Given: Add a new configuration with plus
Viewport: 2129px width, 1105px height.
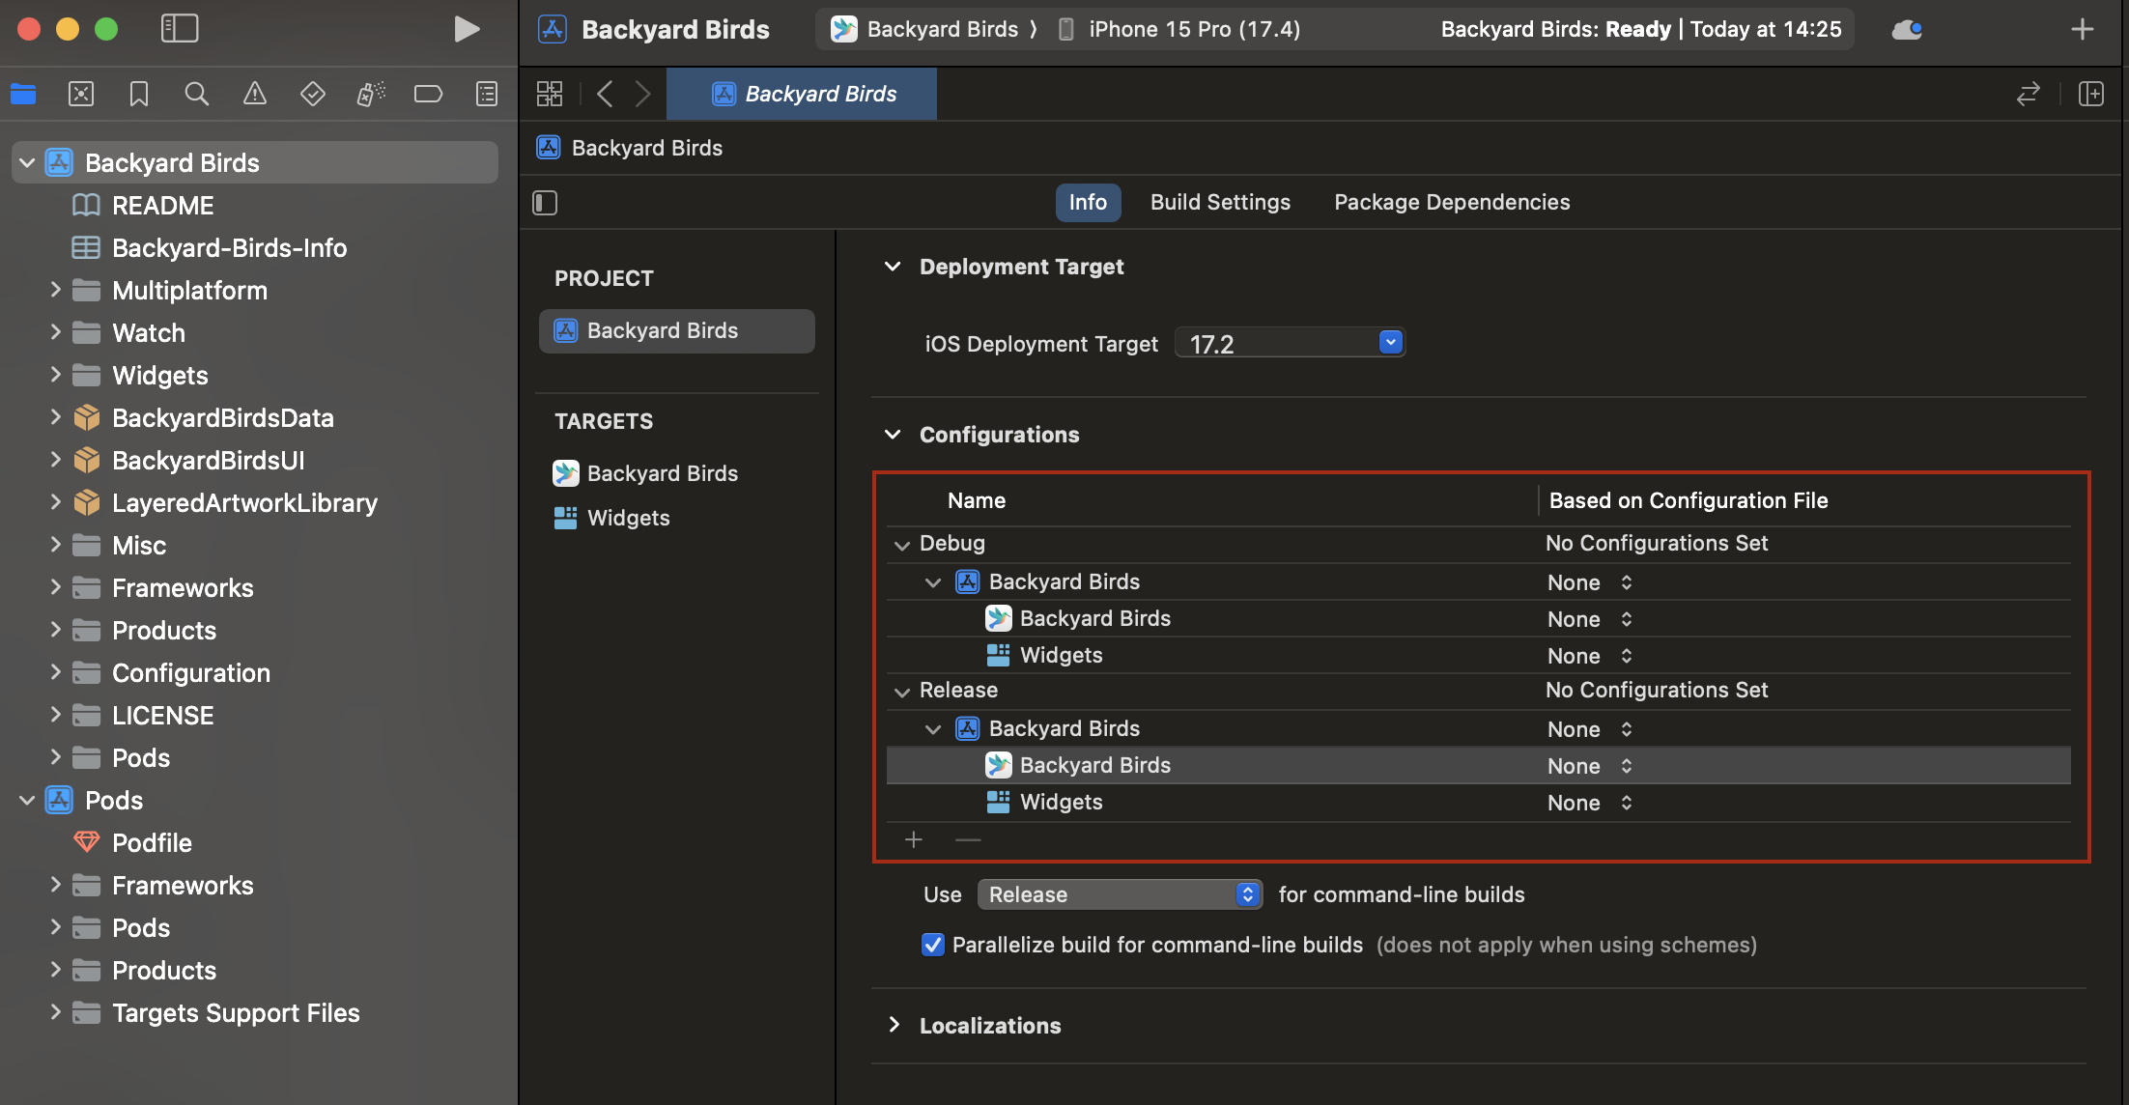Looking at the screenshot, I should (913, 839).
